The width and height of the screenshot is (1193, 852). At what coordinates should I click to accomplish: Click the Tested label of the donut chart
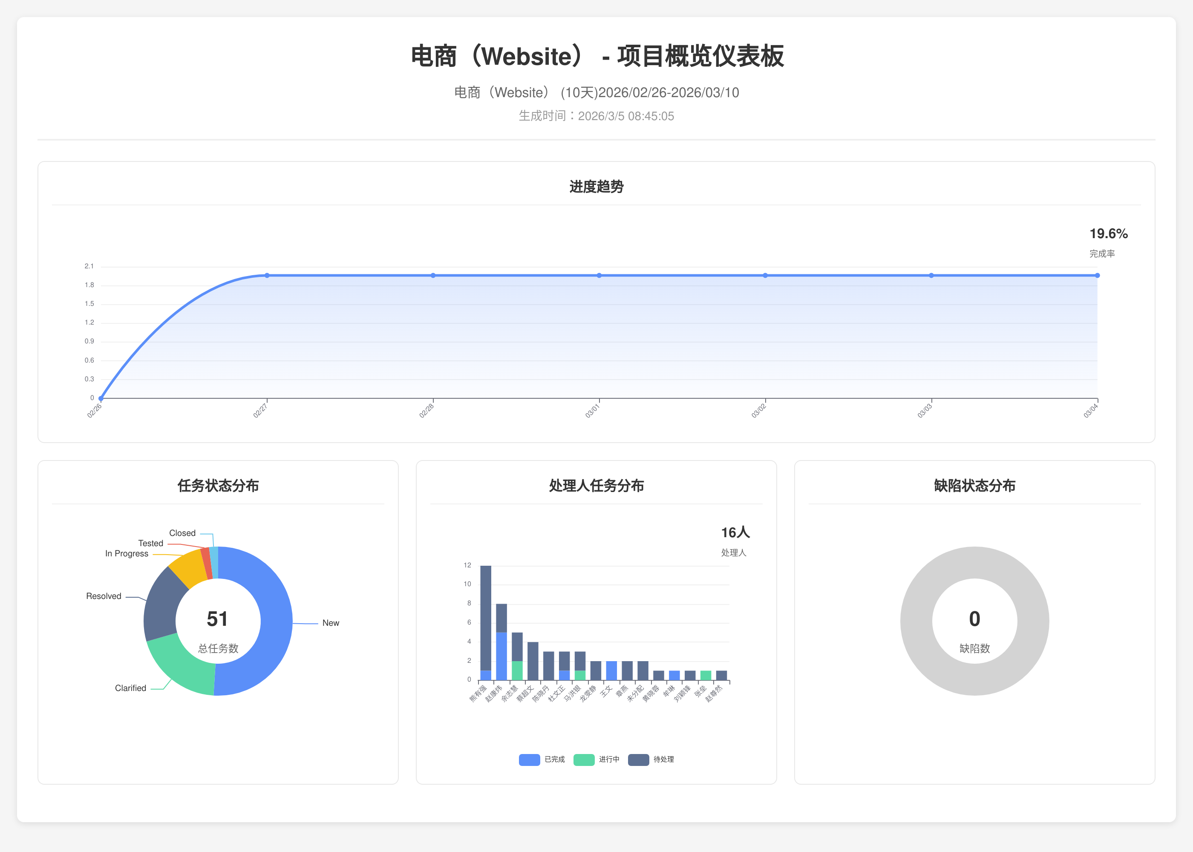(150, 543)
